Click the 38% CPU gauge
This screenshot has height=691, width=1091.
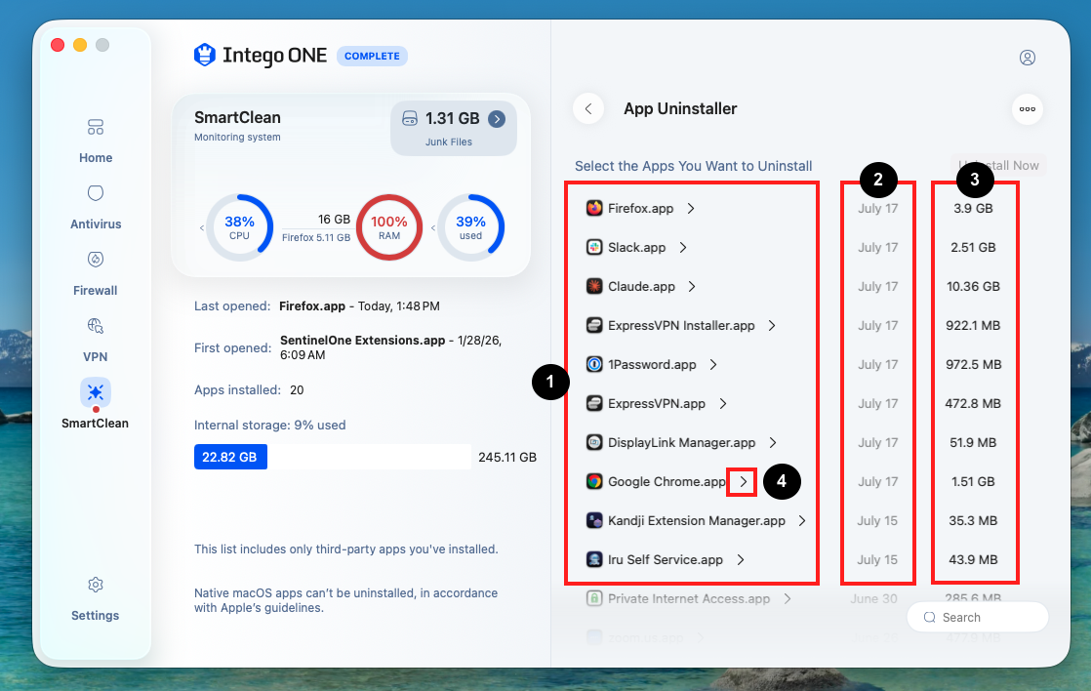tap(239, 227)
